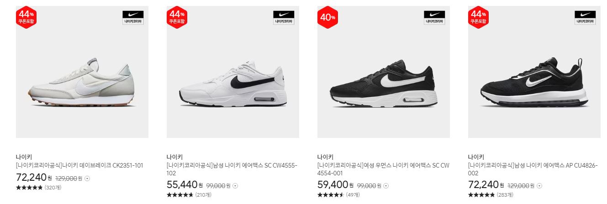This screenshot has height=204, width=607.
Task: Expand price details arrow next to 55,440원
Action: tap(235, 186)
